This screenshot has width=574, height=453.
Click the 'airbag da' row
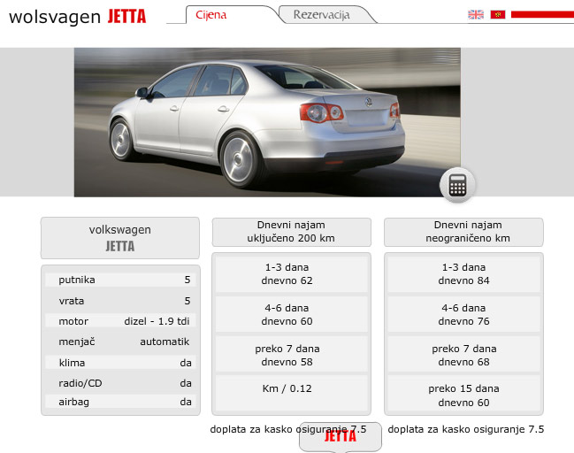coord(120,402)
